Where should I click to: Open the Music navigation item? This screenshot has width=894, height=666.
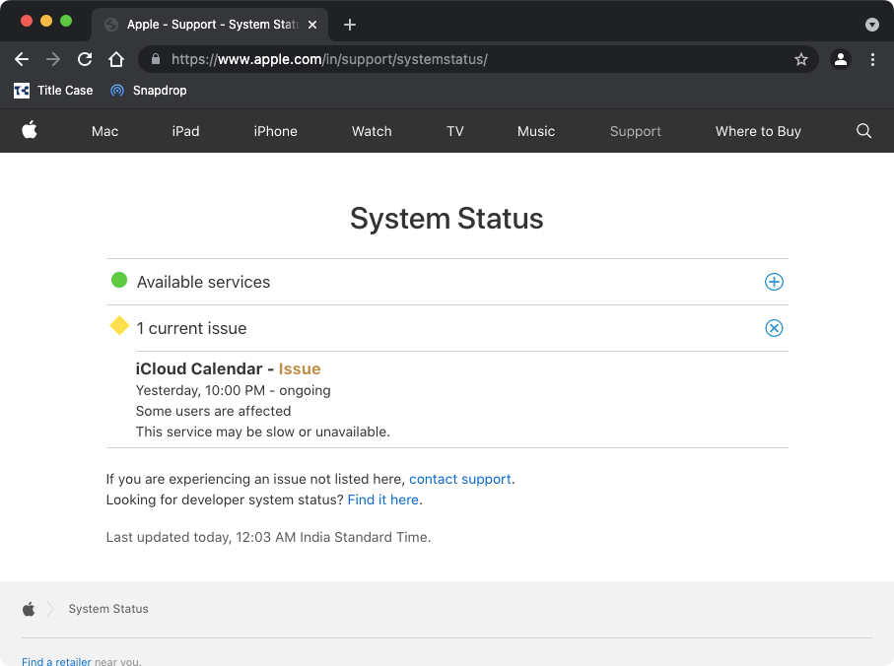coord(536,132)
